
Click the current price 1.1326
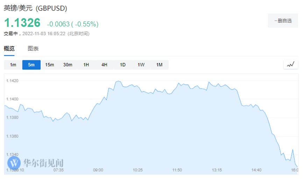[x=22, y=23]
